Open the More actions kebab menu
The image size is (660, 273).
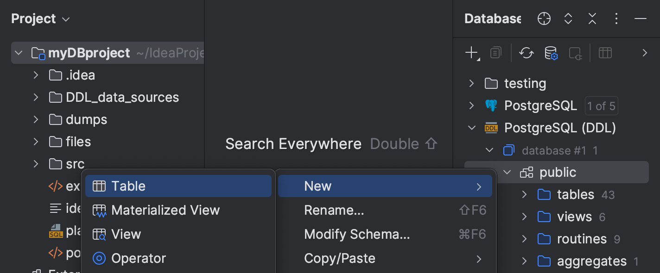(x=616, y=19)
